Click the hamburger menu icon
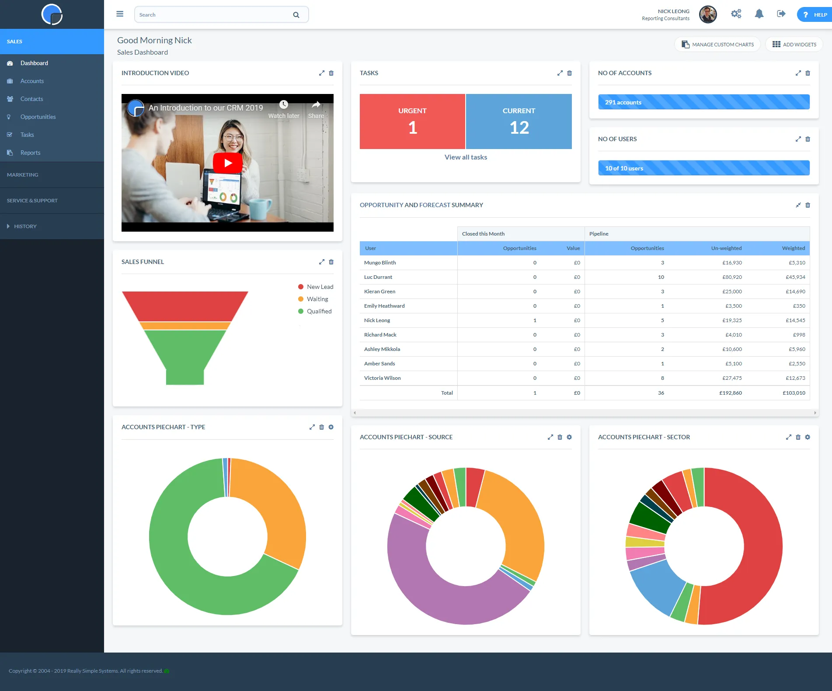Image resolution: width=832 pixels, height=691 pixels. tap(120, 14)
